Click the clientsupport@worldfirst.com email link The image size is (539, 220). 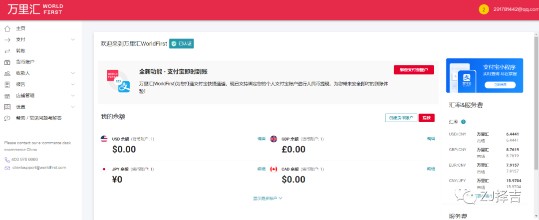point(39,168)
